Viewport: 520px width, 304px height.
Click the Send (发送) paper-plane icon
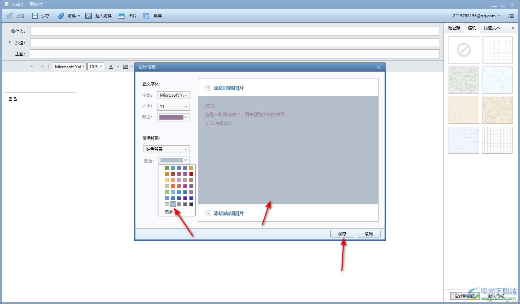click(x=9, y=16)
